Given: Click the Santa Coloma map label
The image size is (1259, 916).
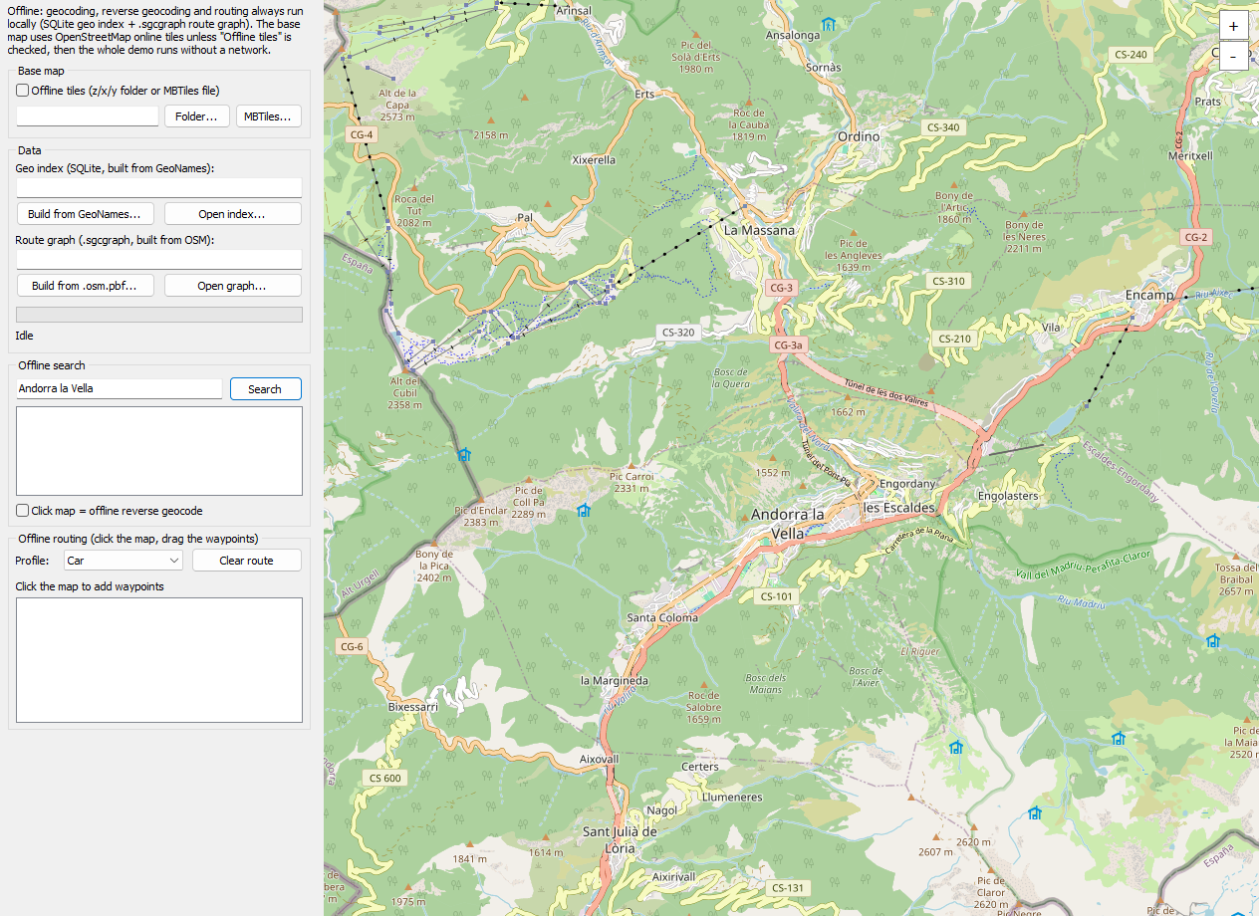Looking at the screenshot, I should pos(662,618).
